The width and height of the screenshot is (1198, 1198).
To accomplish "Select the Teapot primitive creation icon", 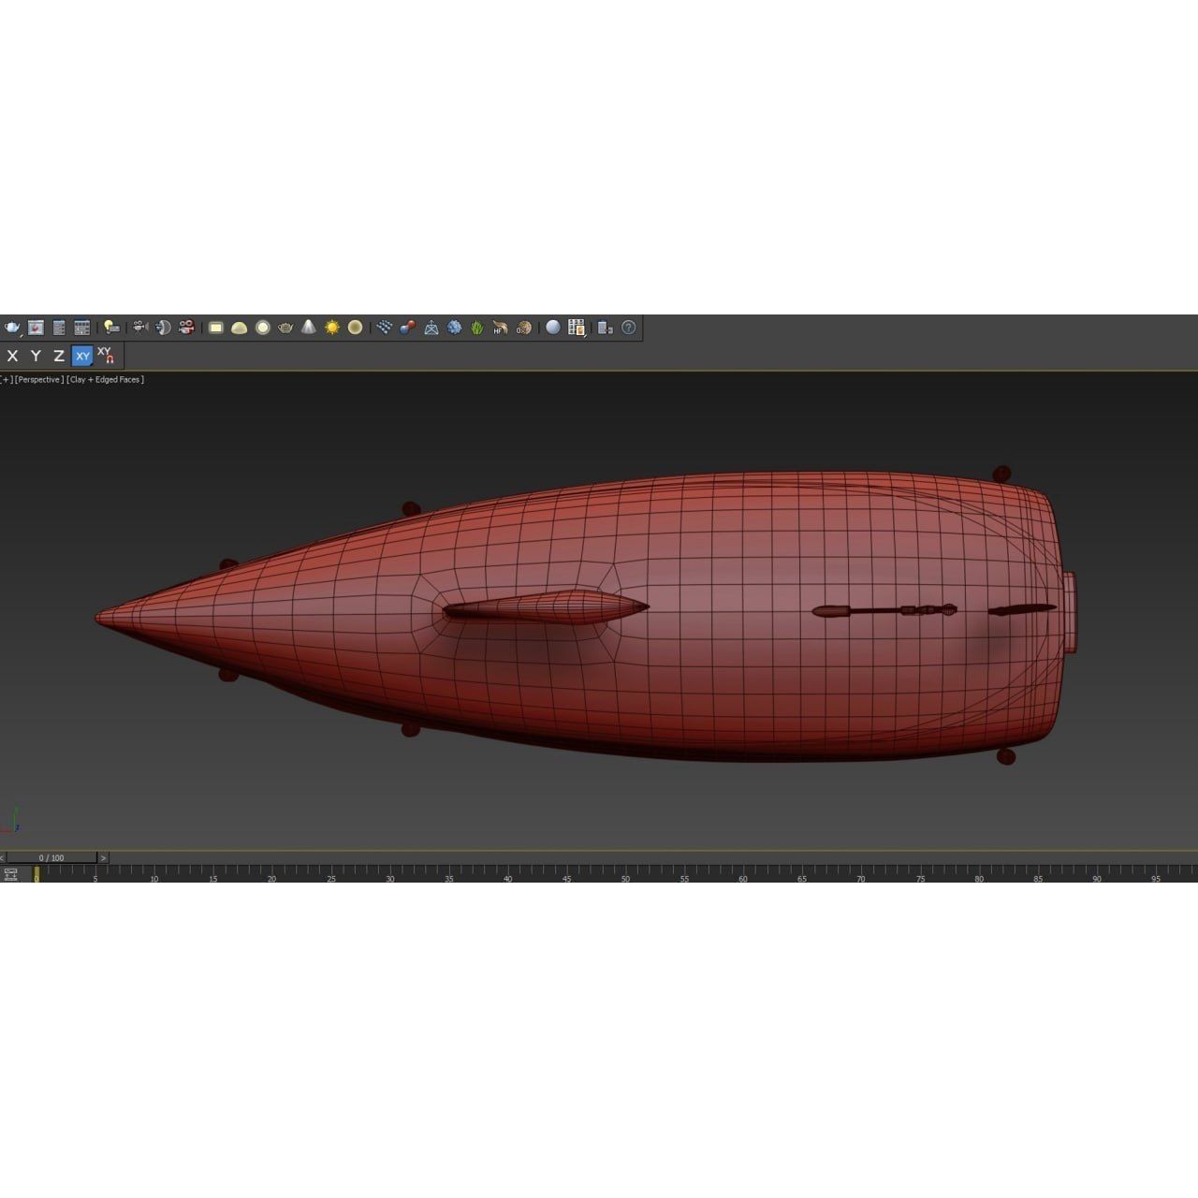I will pos(283,328).
